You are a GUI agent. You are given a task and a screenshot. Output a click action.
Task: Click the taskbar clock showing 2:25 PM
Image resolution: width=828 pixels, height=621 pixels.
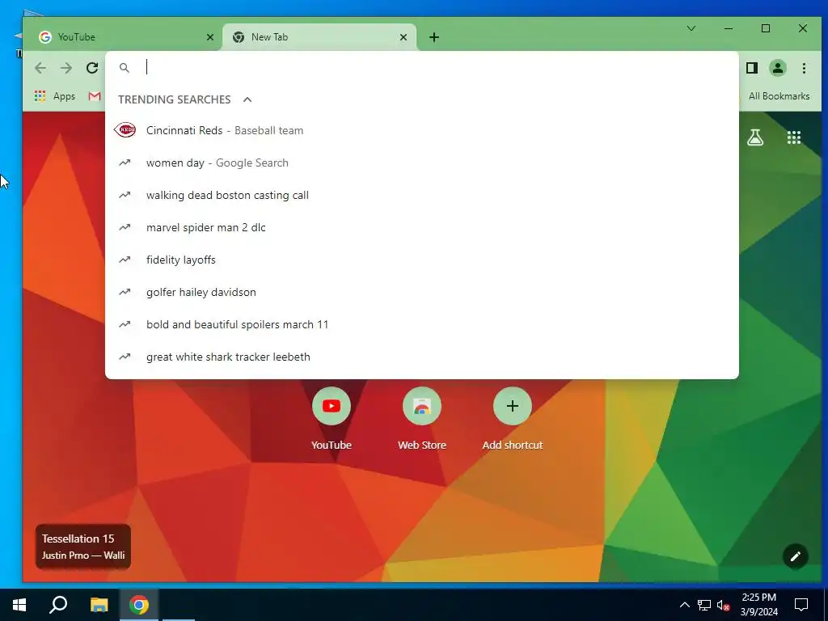click(758, 605)
